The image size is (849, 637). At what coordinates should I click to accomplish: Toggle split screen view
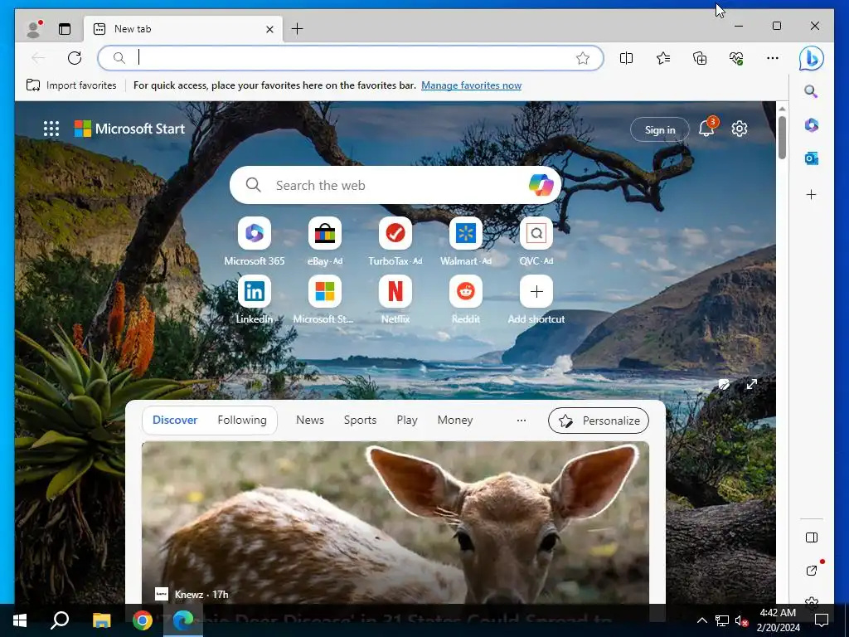627,58
